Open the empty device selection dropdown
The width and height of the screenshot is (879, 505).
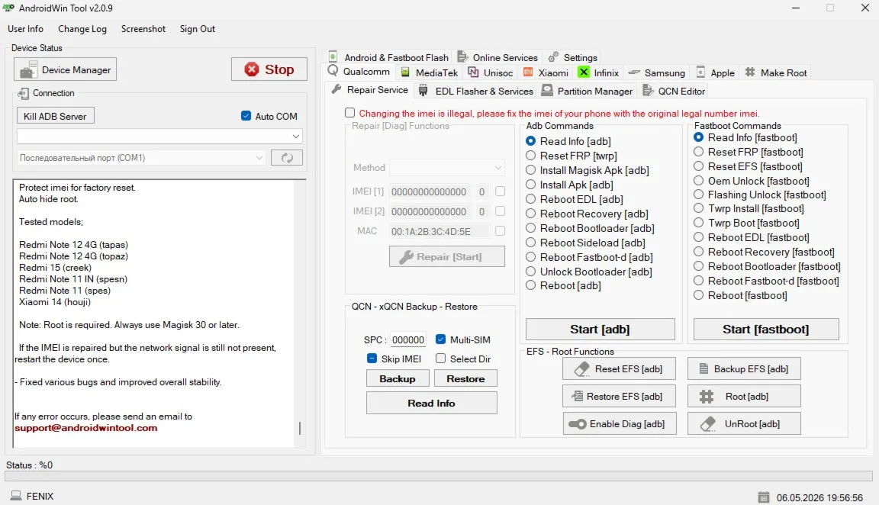(x=159, y=137)
